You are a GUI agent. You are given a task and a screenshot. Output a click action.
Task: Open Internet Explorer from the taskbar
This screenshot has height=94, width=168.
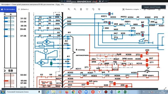(x=48, y=92)
